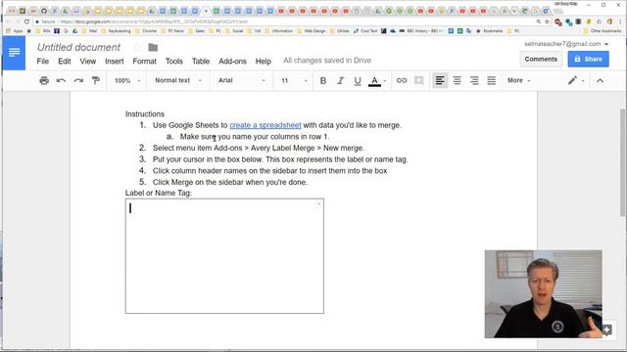Click the webcam video overlay
This screenshot has width=627, height=352.
pyautogui.click(x=544, y=294)
